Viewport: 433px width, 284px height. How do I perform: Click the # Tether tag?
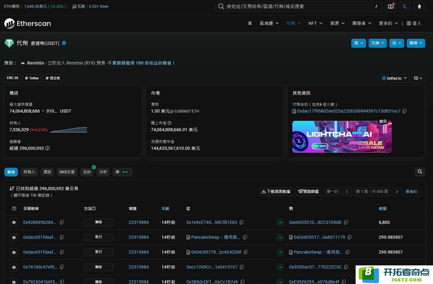pyautogui.click(x=32, y=78)
